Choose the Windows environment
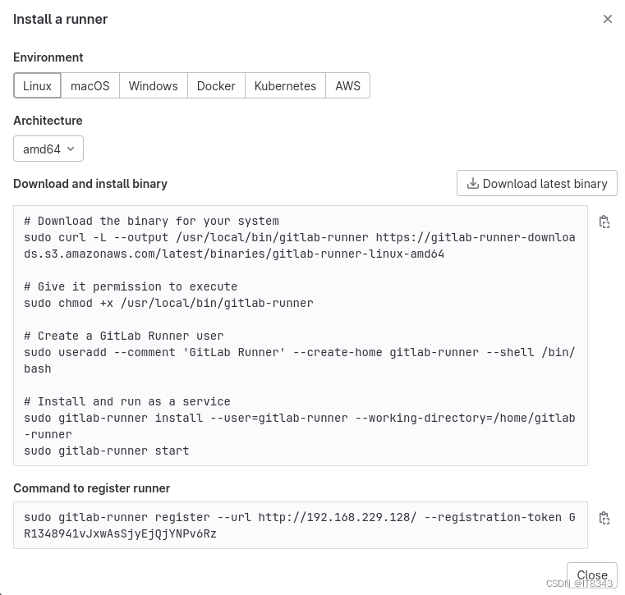Image resolution: width=625 pixels, height=595 pixels. 154,85
